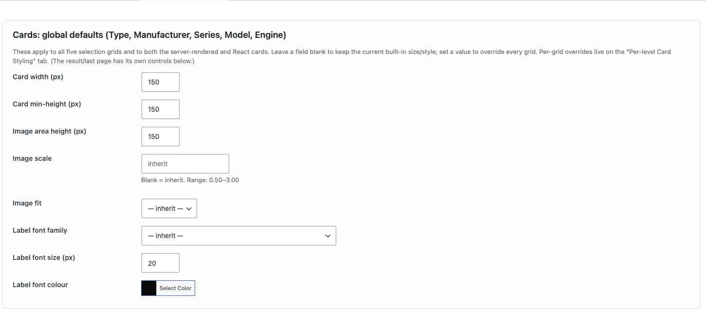Click 'Blank = inherit. Range: 0.50–3.00' hint
This screenshot has height=309, width=706.
(x=190, y=180)
